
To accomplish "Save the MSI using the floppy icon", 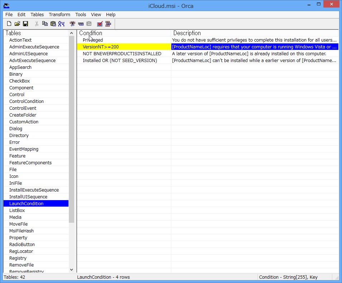I will click(25, 24).
